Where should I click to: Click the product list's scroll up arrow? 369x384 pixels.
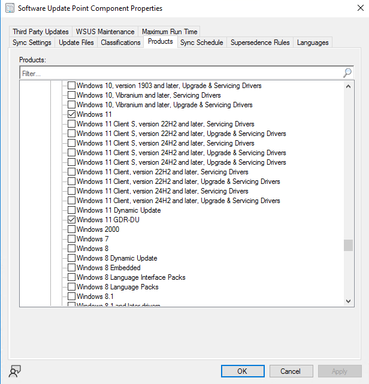pos(348,86)
